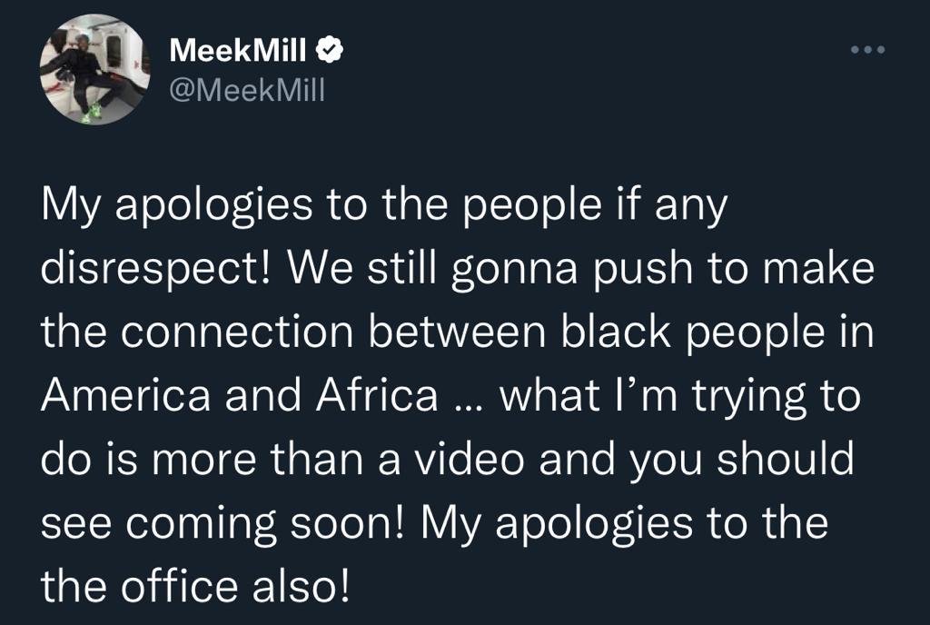Open the @MeekMill handle link
930x625 pixels.
click(246, 90)
